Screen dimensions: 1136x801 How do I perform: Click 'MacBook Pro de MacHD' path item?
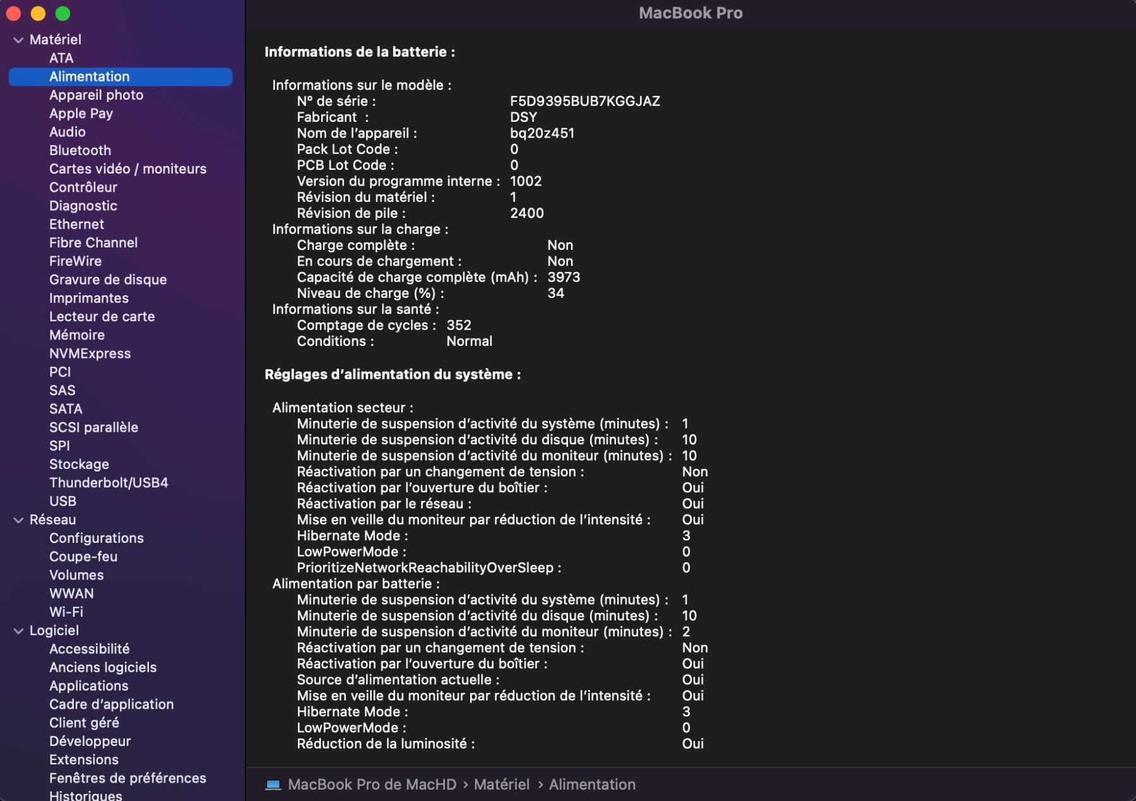point(372,785)
